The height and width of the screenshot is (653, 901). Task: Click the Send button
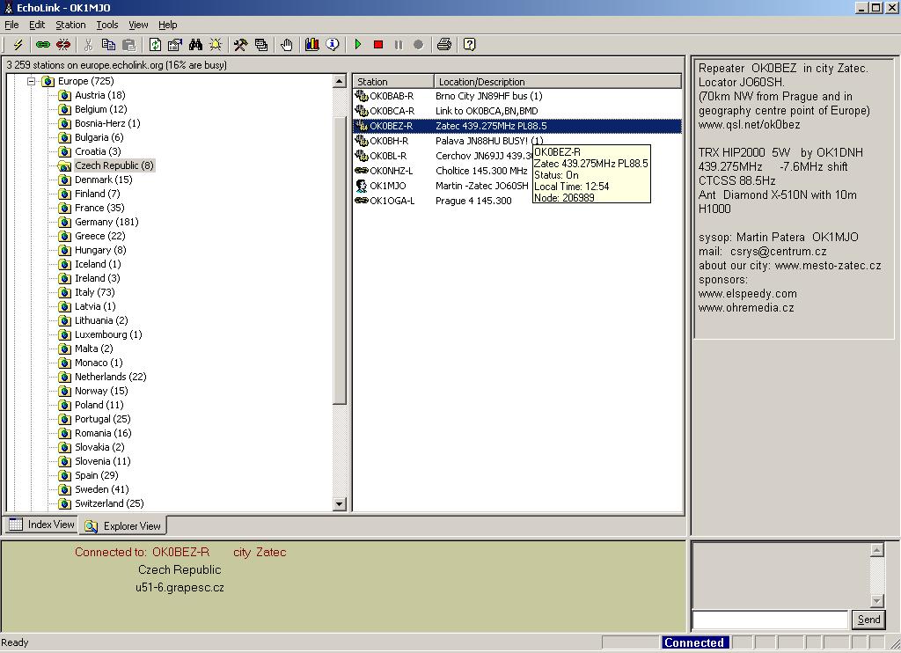[868, 620]
